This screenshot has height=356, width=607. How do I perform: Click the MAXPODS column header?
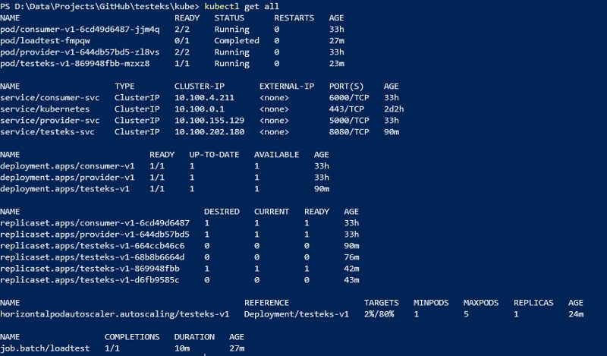481,303
